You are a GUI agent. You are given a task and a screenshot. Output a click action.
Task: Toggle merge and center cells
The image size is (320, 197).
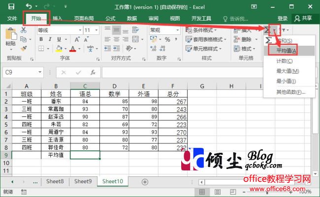click(135, 39)
